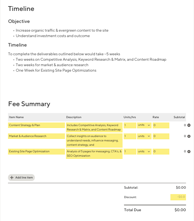Image resolution: width=194 pixels, height=221 pixels.
Task: Delete the Market & Audience Research row
Action: coord(189,136)
